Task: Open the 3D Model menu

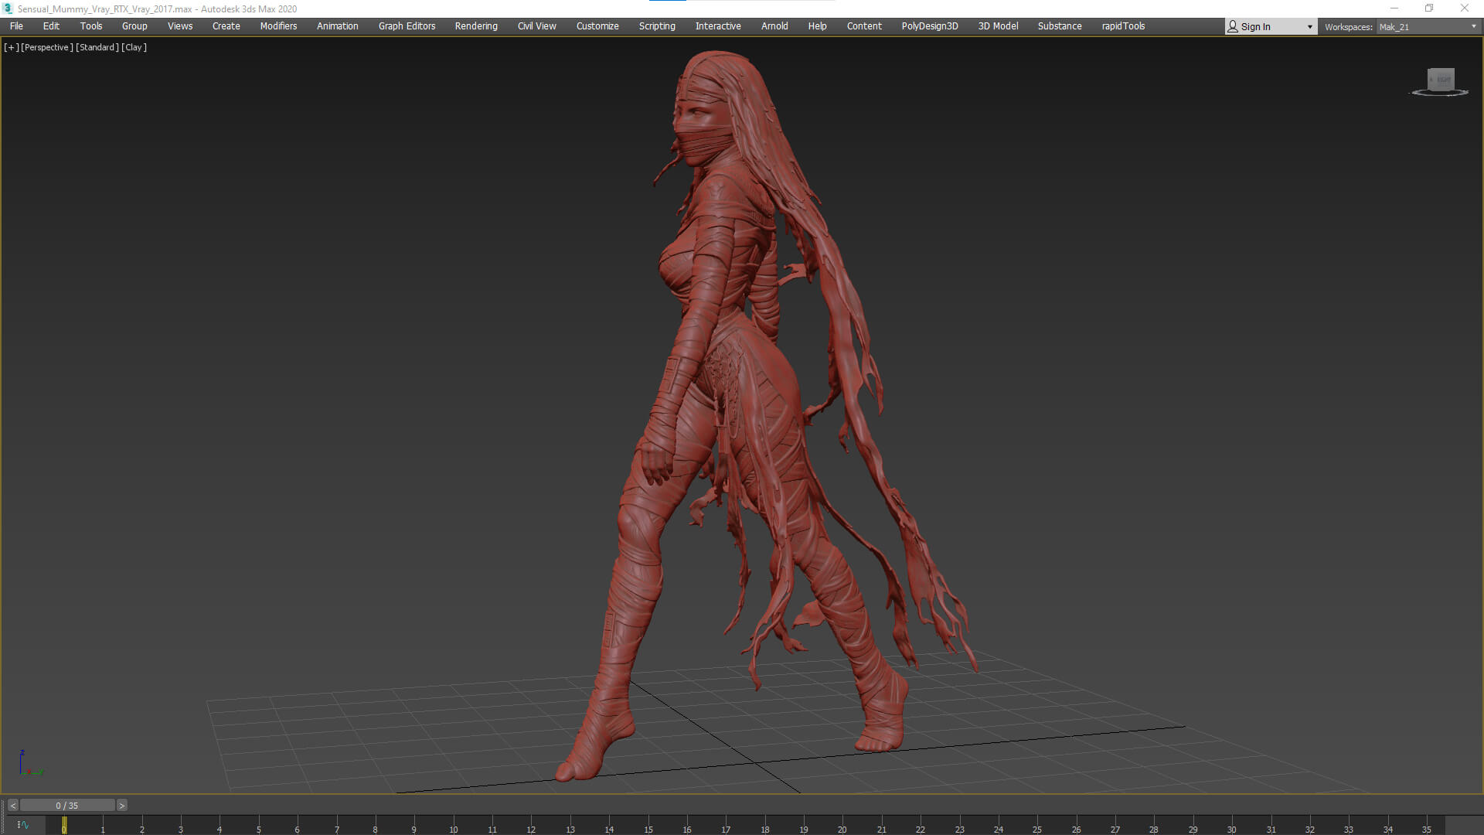Action: tap(999, 26)
